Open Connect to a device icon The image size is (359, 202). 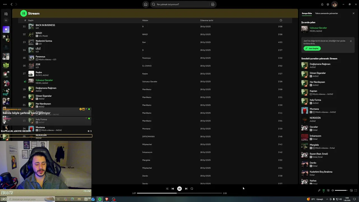point(328,190)
